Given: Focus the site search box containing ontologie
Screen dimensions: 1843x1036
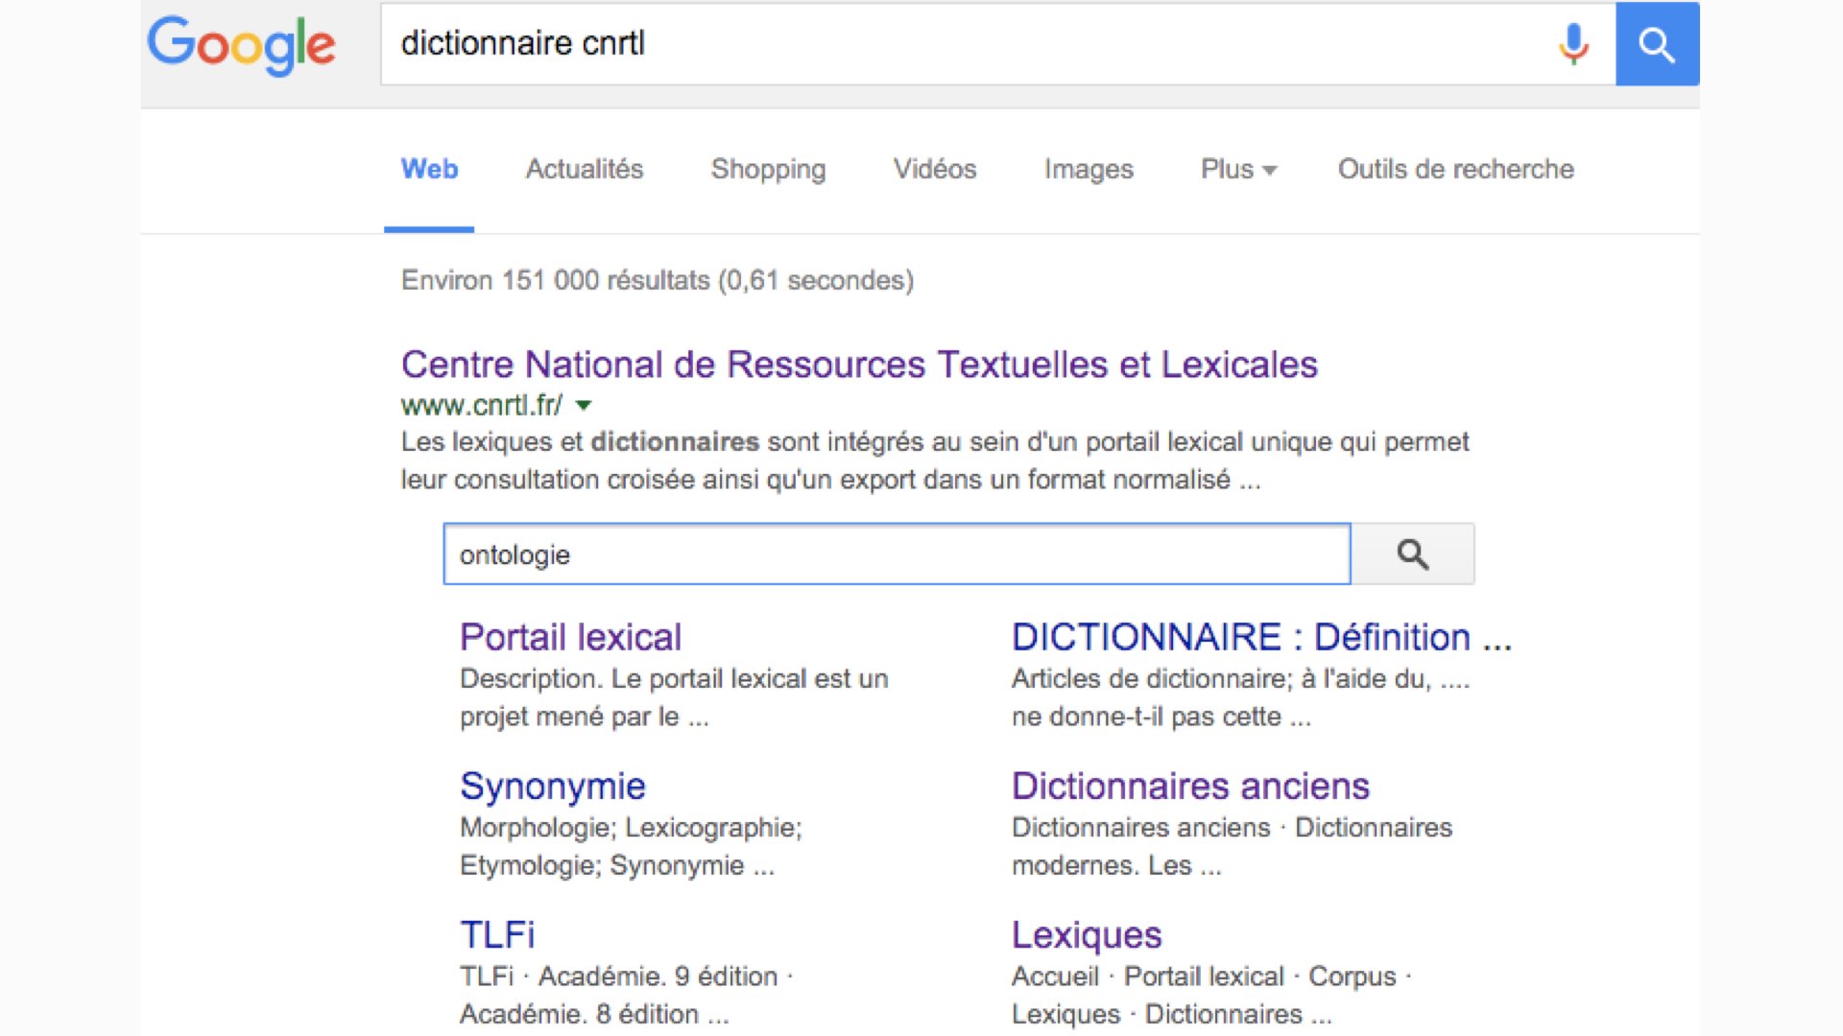Looking at the screenshot, I should [x=897, y=553].
